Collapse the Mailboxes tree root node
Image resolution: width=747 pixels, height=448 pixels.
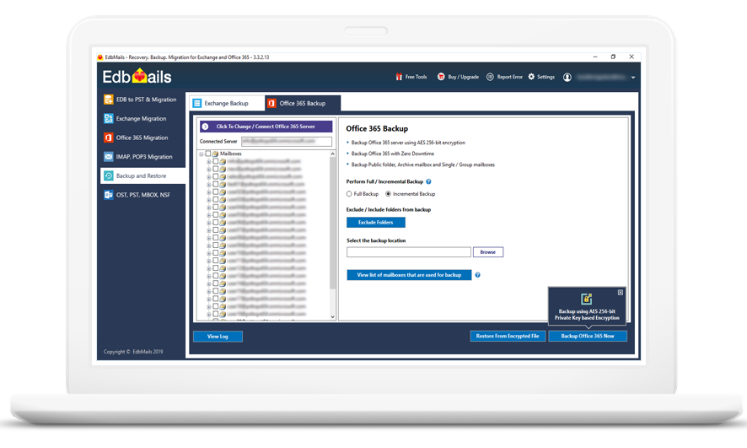pos(202,154)
